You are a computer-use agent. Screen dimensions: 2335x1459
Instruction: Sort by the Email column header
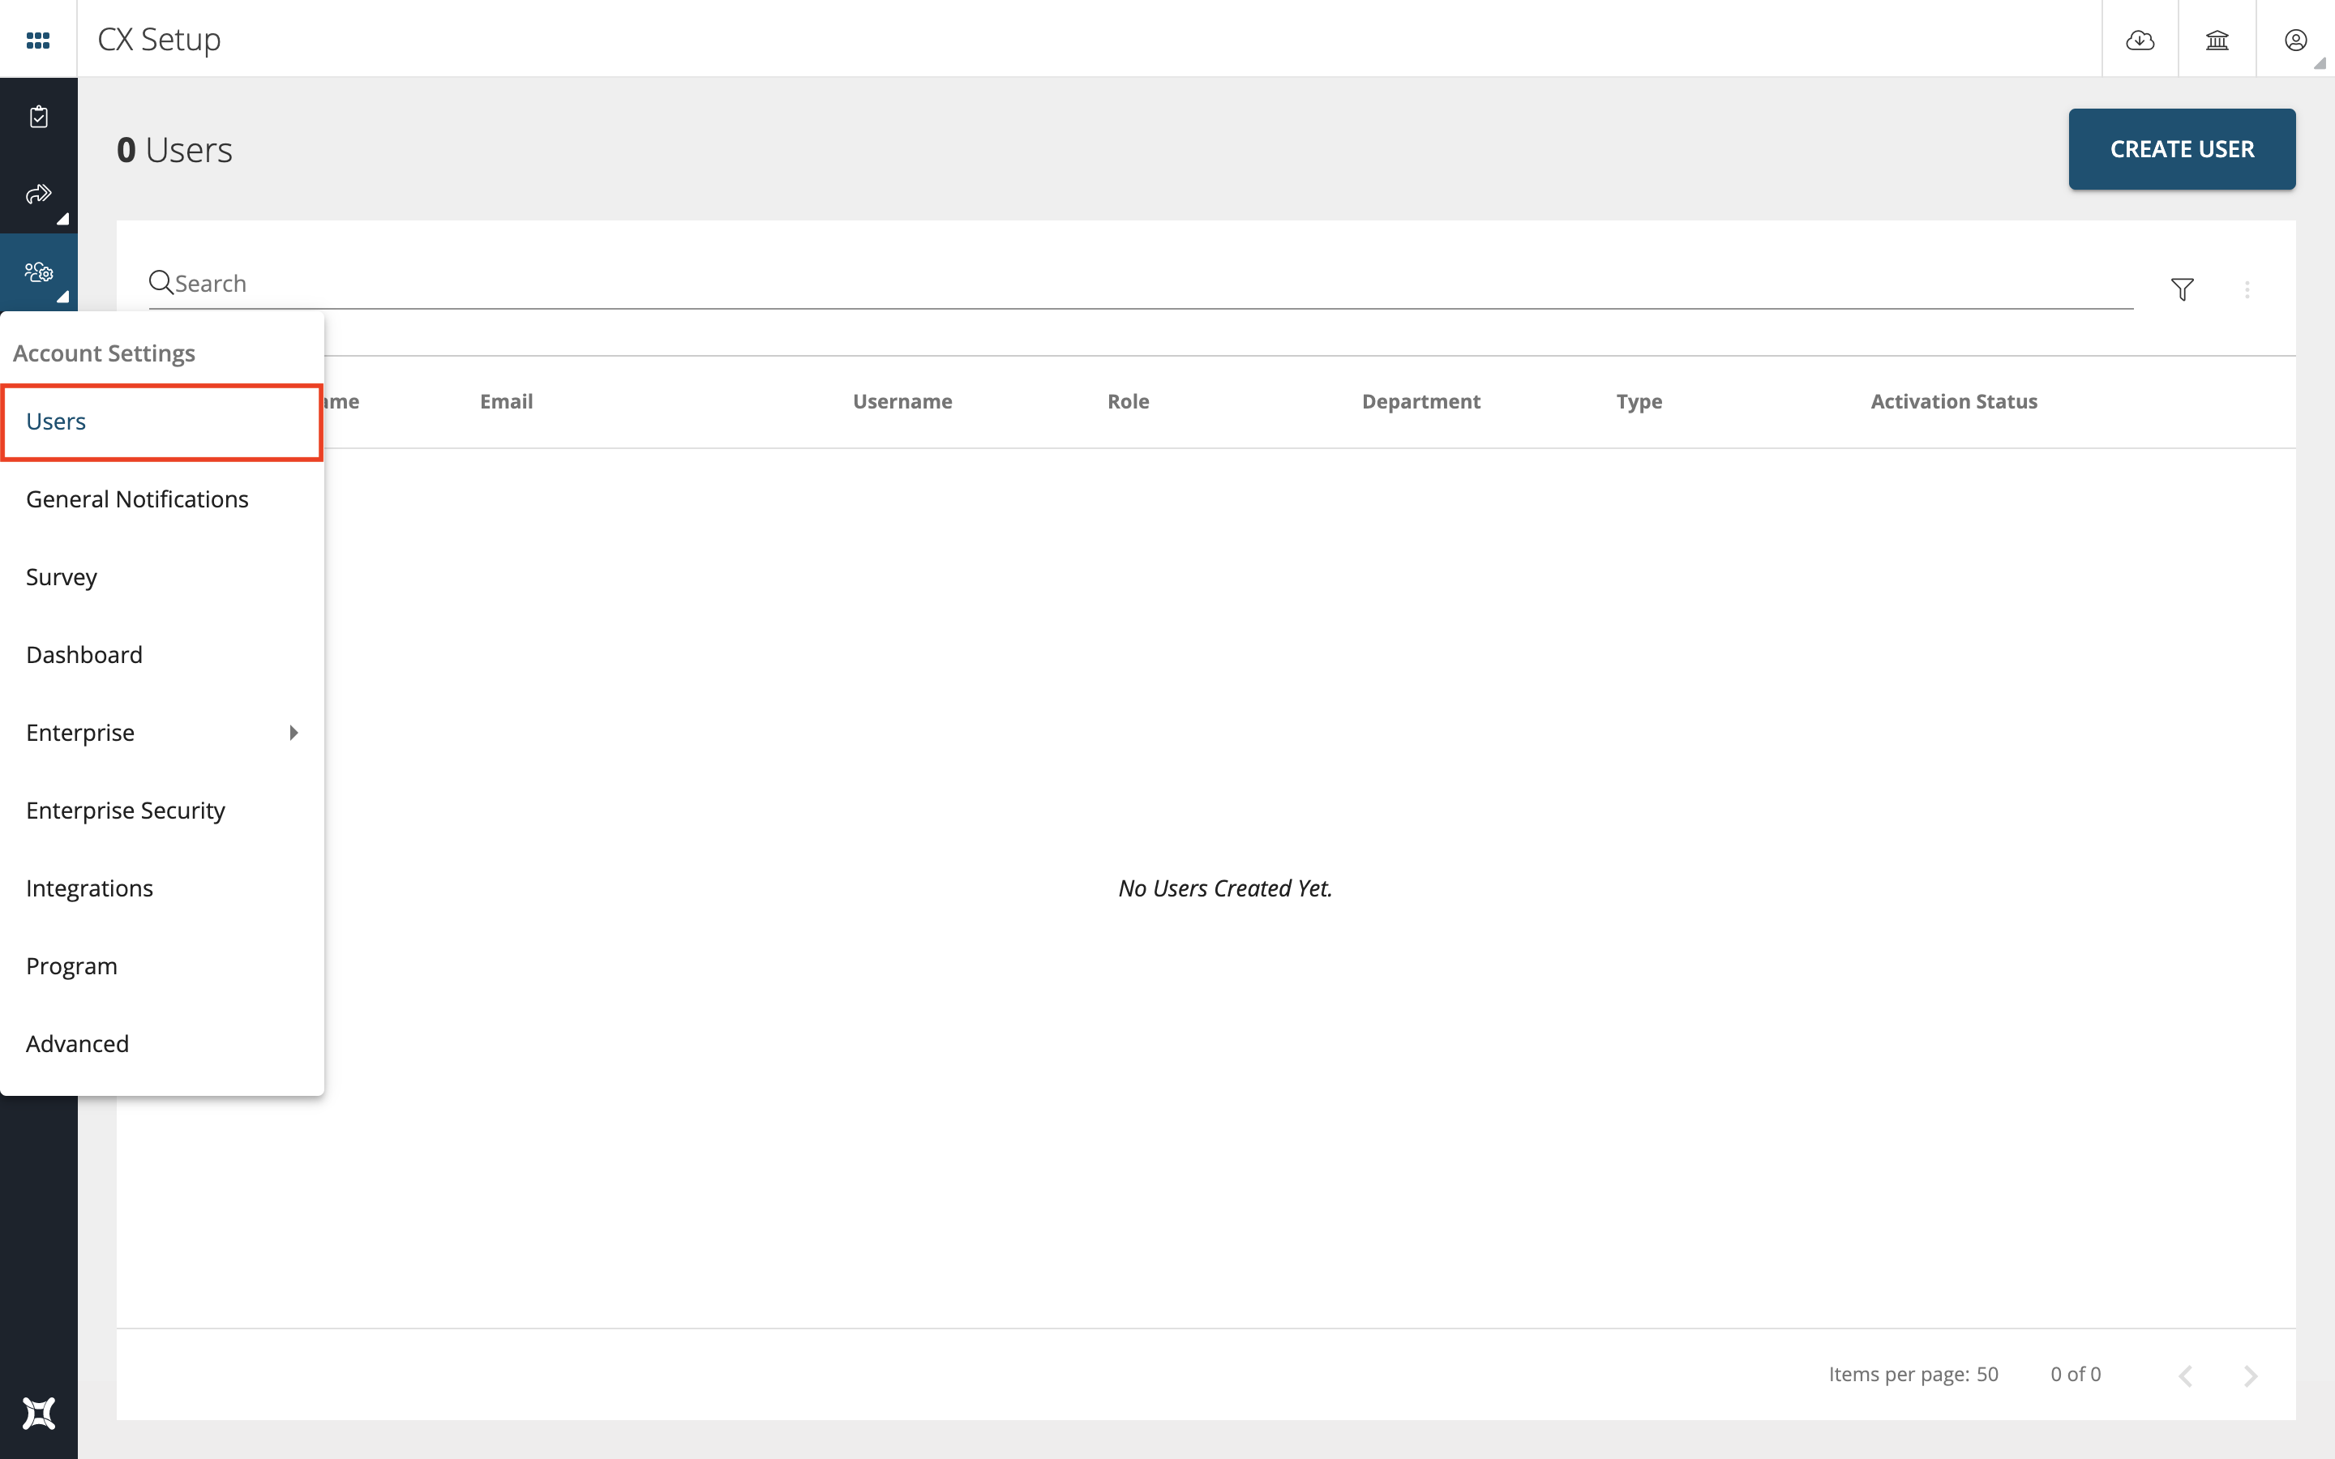coord(506,401)
